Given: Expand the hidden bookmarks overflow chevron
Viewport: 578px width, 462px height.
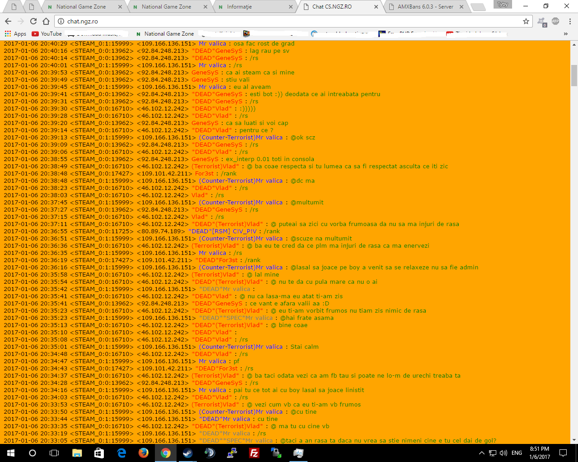Looking at the screenshot, I should 565,34.
